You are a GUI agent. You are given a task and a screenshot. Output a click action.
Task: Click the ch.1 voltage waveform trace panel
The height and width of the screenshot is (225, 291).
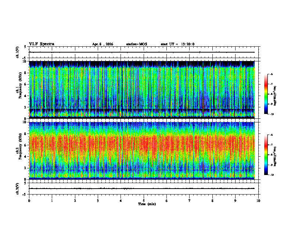pyautogui.click(x=144, y=52)
